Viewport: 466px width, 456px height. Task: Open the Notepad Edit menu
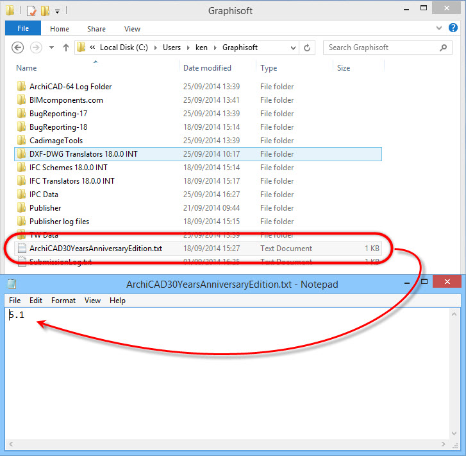(x=36, y=301)
